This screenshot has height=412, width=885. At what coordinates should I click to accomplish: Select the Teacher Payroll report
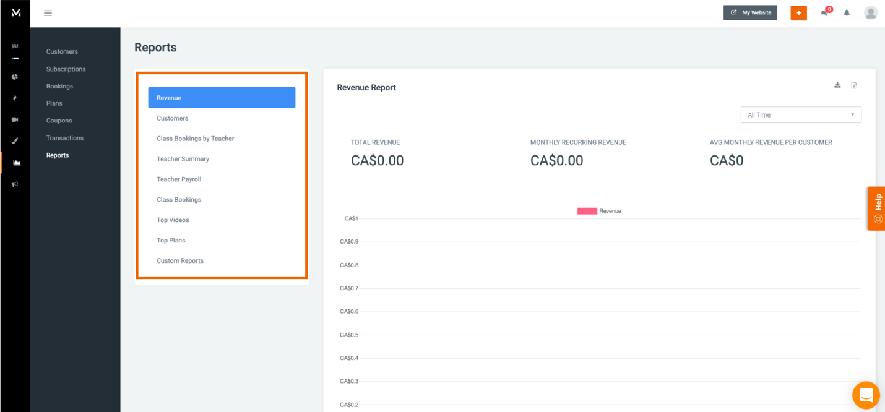[x=179, y=179]
